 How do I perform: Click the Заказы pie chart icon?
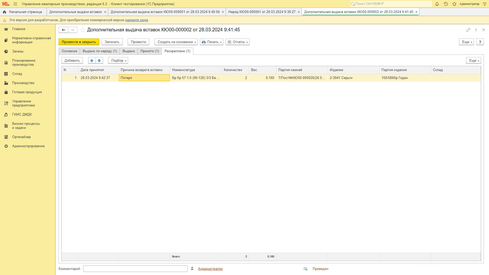[6, 51]
